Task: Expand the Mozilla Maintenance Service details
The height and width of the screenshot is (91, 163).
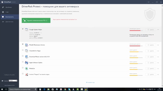Action: pyautogui.click(x=158, y=45)
